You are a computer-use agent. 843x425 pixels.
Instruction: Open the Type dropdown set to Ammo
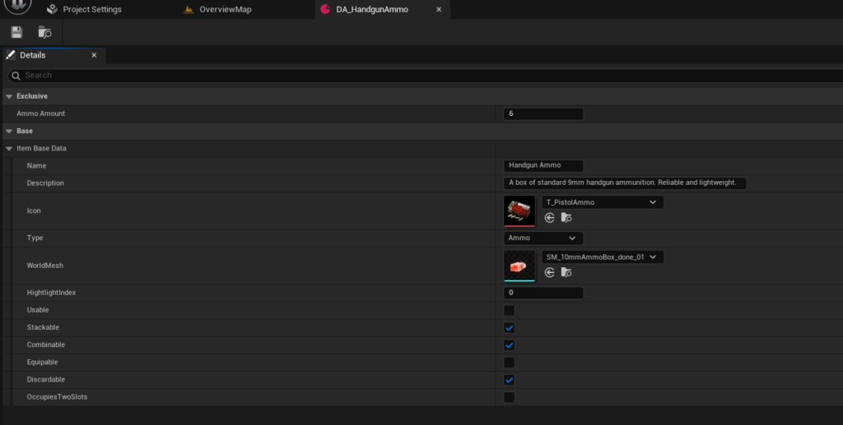tap(543, 238)
